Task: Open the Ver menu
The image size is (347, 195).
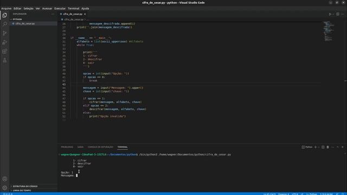Action: coord(38,9)
